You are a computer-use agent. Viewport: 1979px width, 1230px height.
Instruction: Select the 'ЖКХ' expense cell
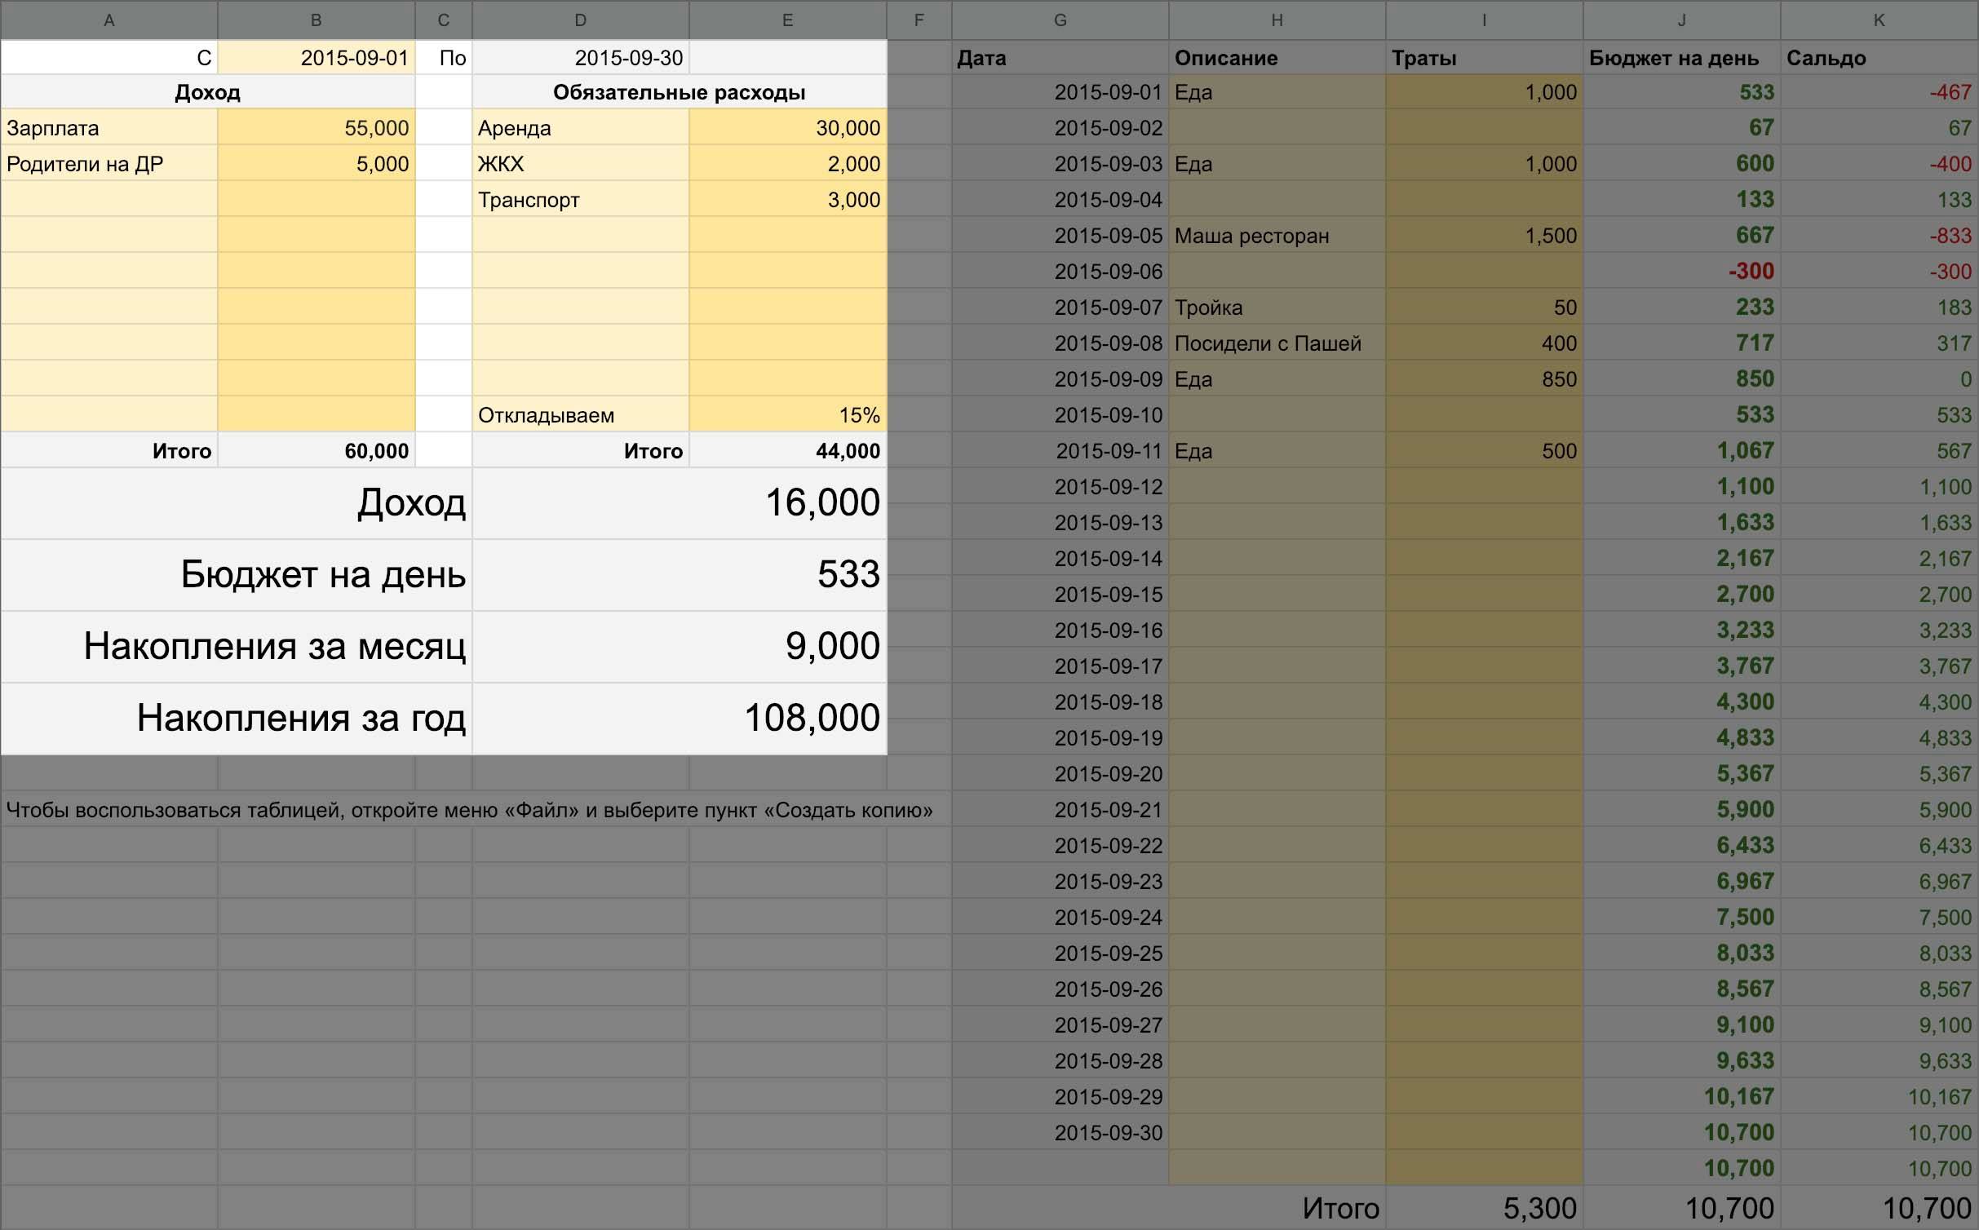[581, 164]
